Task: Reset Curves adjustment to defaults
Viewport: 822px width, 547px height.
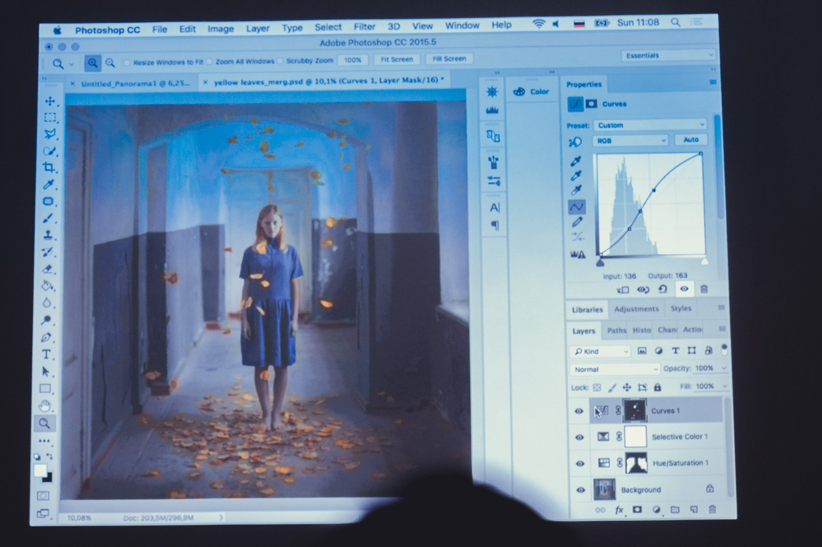Action: tap(663, 289)
